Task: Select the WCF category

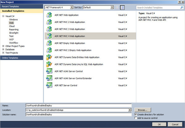Action: click(x=11, y=39)
